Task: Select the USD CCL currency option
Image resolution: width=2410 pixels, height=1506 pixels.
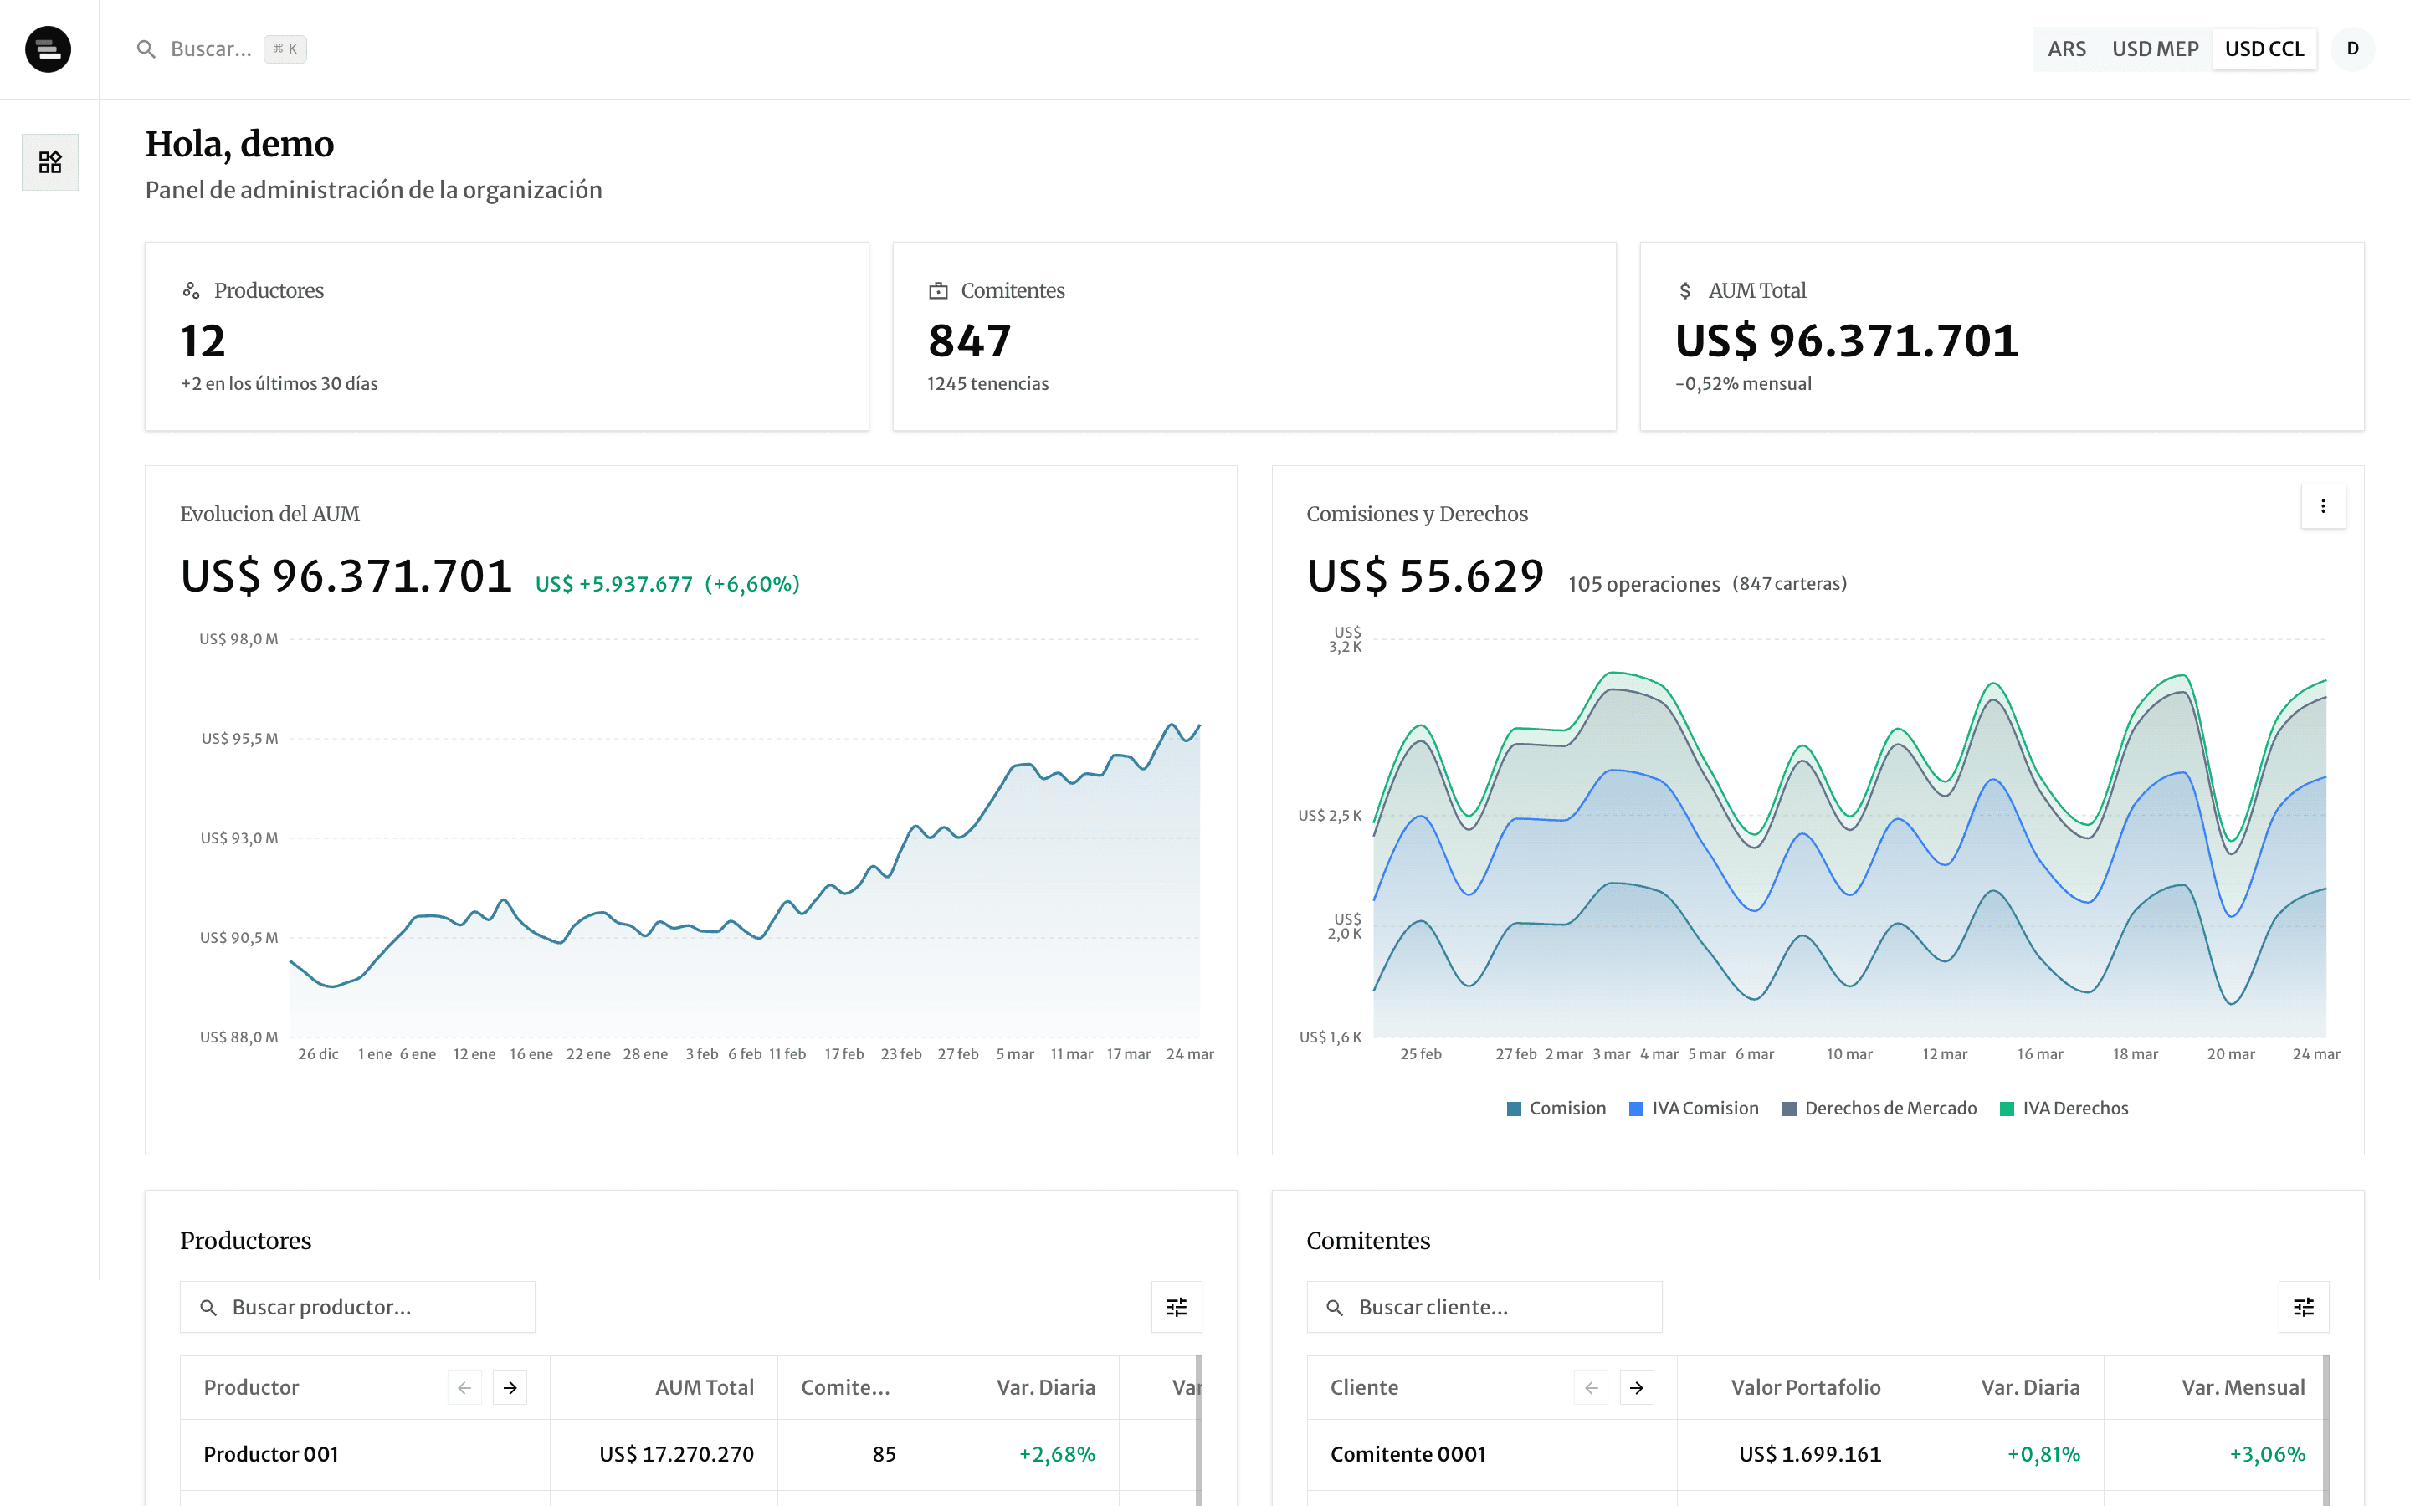Action: click(x=2264, y=49)
